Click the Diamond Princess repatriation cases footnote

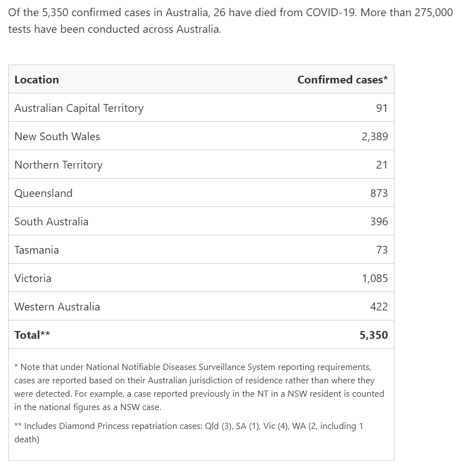pyautogui.click(x=189, y=432)
